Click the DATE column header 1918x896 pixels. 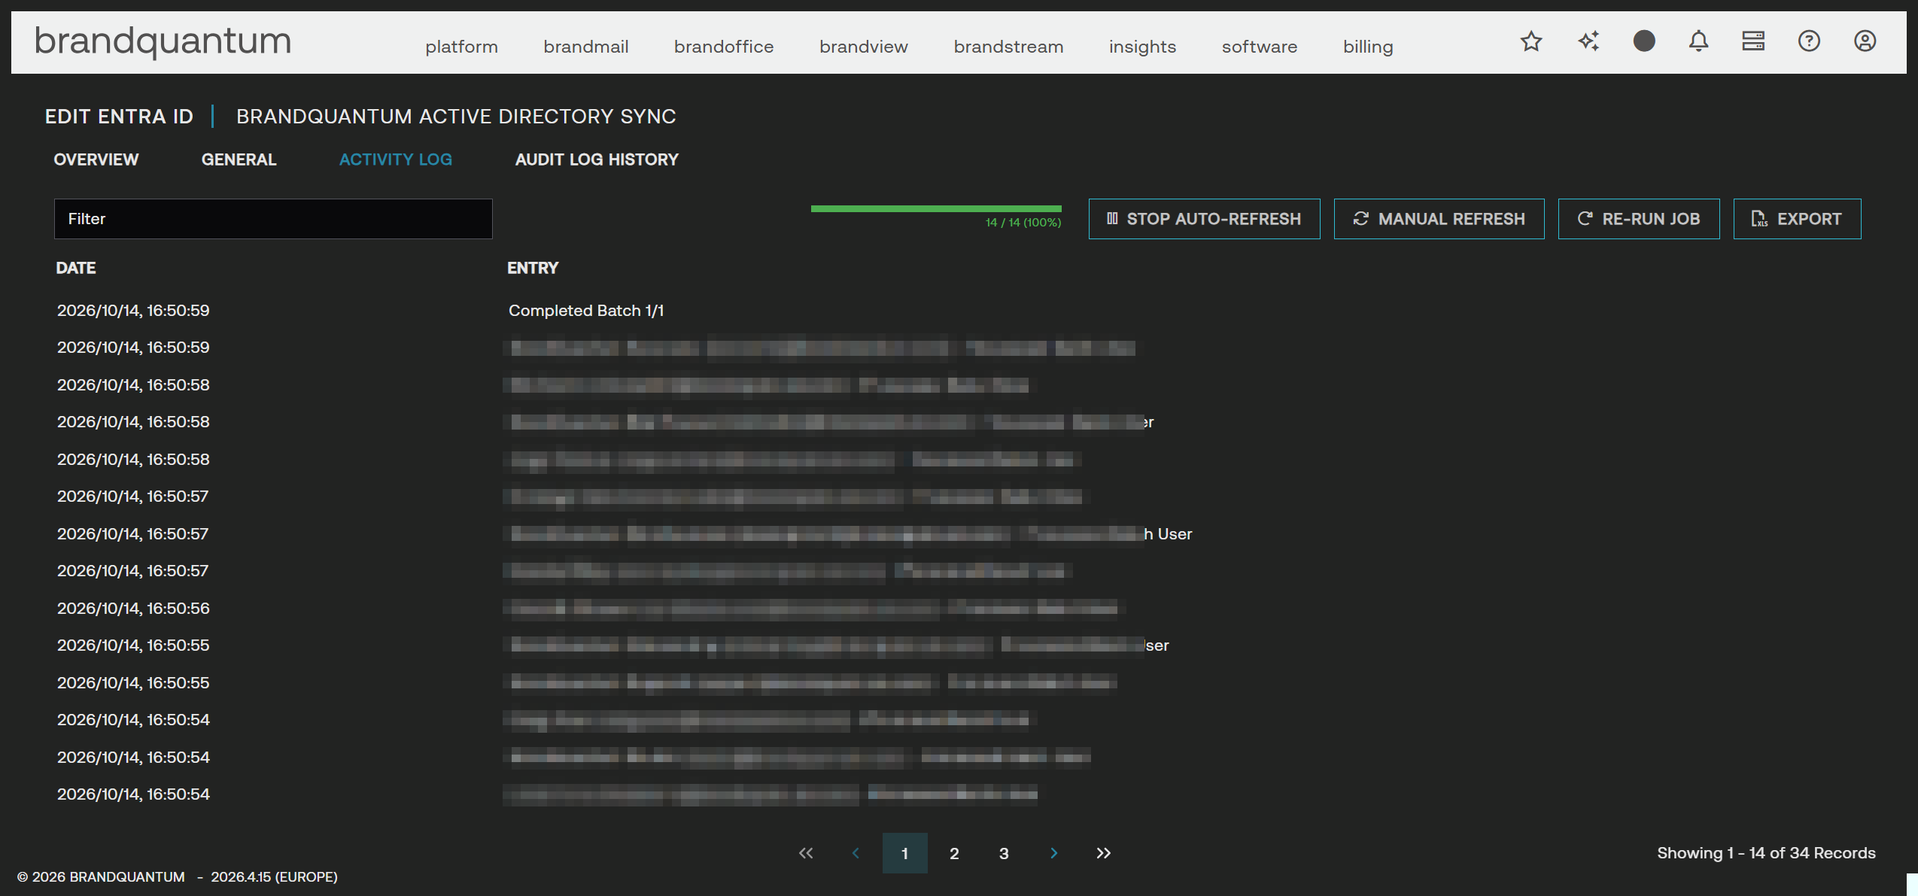click(76, 268)
